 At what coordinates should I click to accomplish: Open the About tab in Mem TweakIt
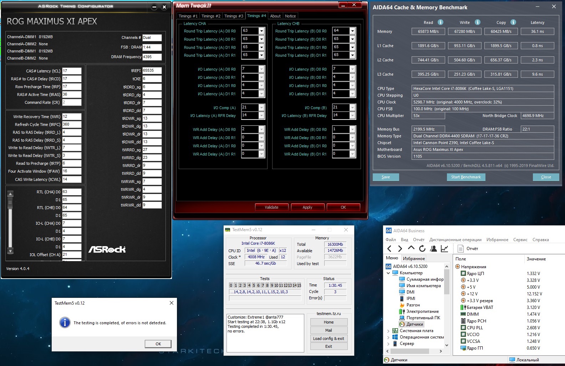(x=275, y=16)
